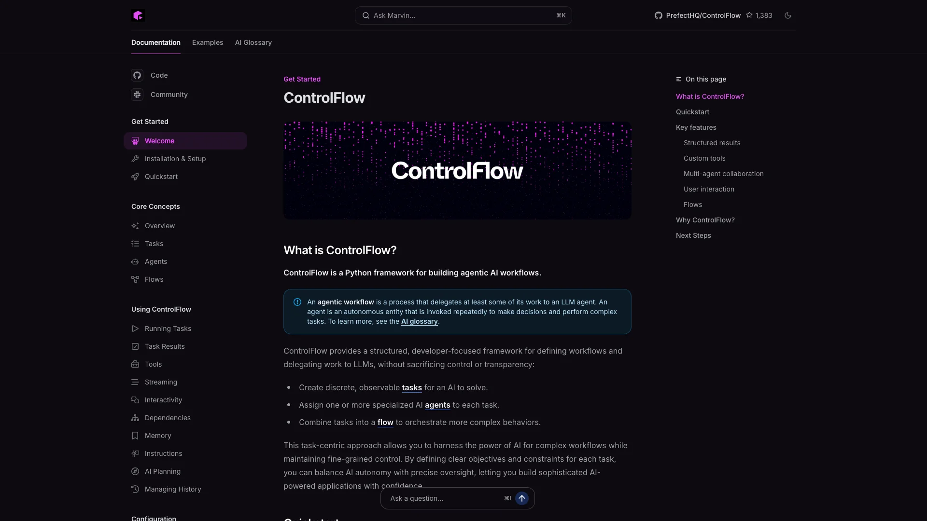The height and width of the screenshot is (521, 927).
Task: Click the star count badge
Action: tap(759, 15)
